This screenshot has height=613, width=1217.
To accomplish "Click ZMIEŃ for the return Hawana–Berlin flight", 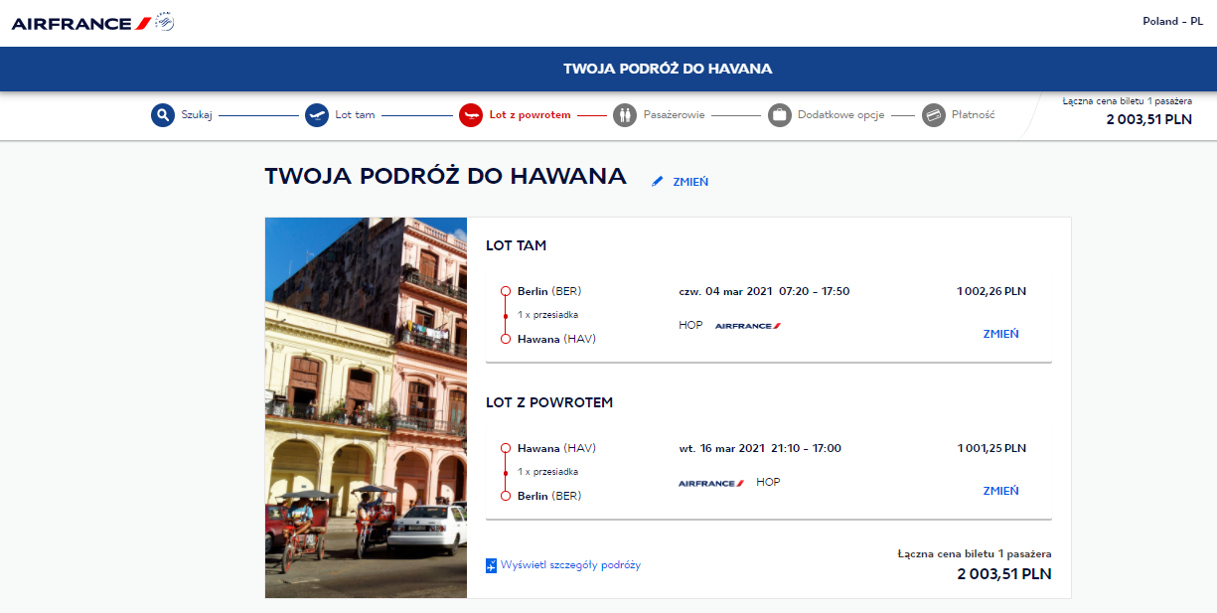I will [x=1000, y=491].
